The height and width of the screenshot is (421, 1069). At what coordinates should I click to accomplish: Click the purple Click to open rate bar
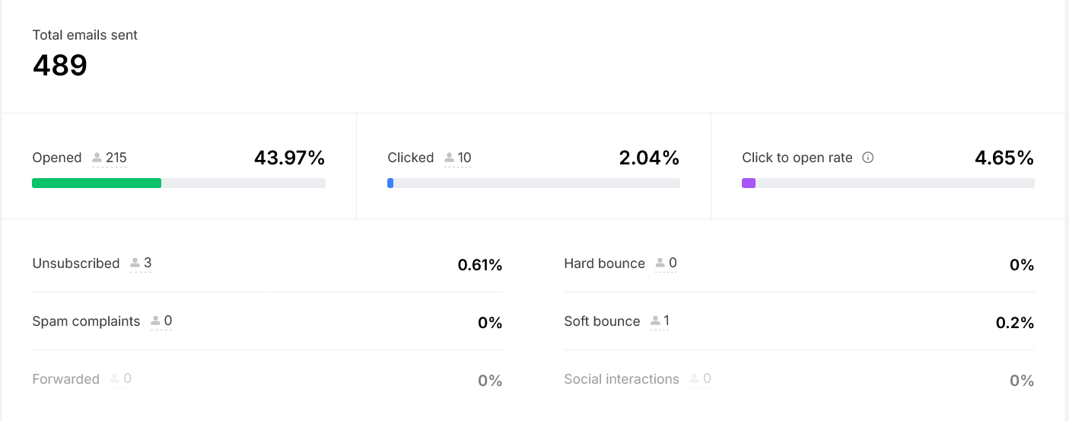tap(749, 183)
